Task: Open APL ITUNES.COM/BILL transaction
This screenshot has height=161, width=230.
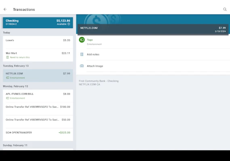Action: 38,96
